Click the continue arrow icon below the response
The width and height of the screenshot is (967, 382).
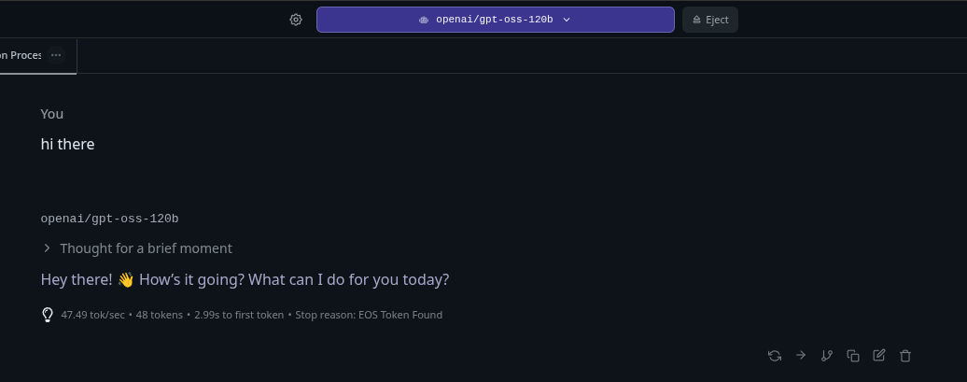[801, 355]
